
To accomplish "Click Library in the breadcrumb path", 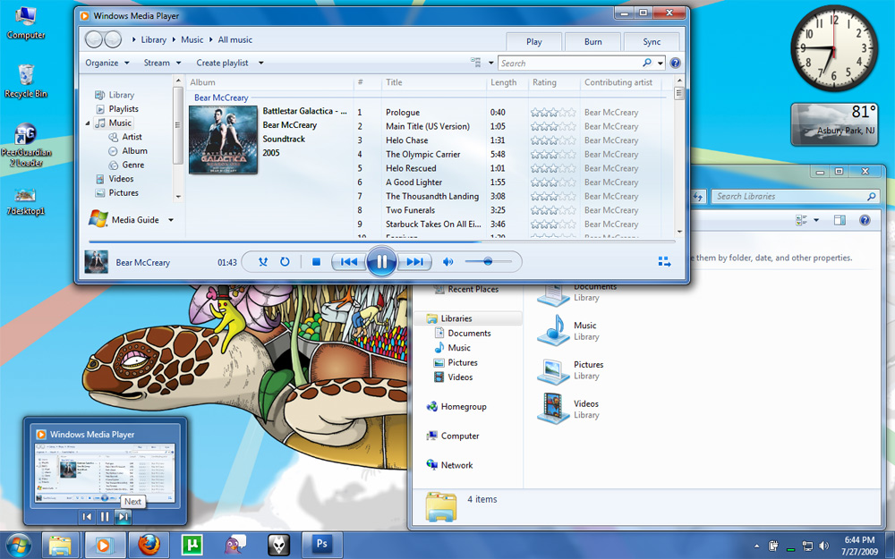I will coord(154,39).
